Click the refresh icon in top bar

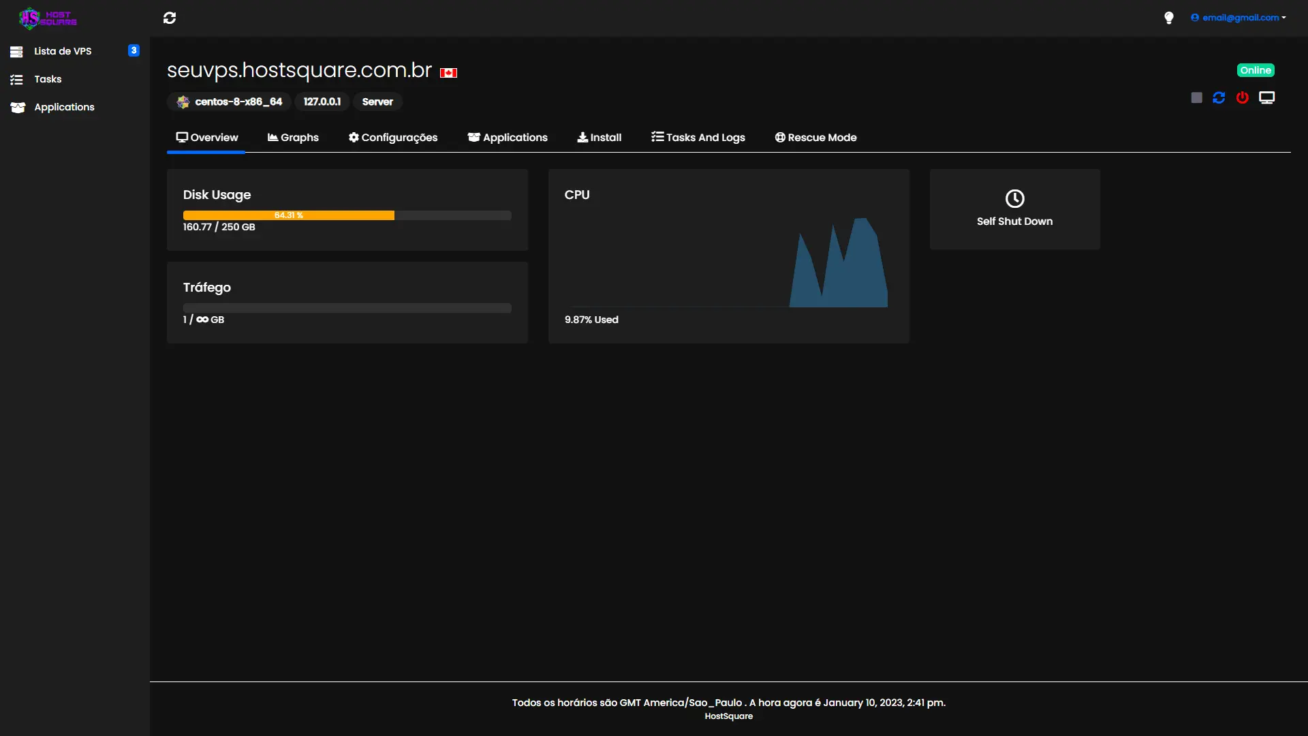tap(170, 18)
